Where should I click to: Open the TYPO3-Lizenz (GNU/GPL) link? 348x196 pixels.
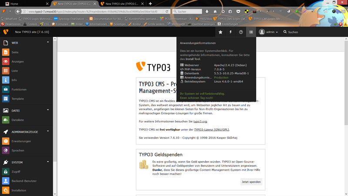211,129
